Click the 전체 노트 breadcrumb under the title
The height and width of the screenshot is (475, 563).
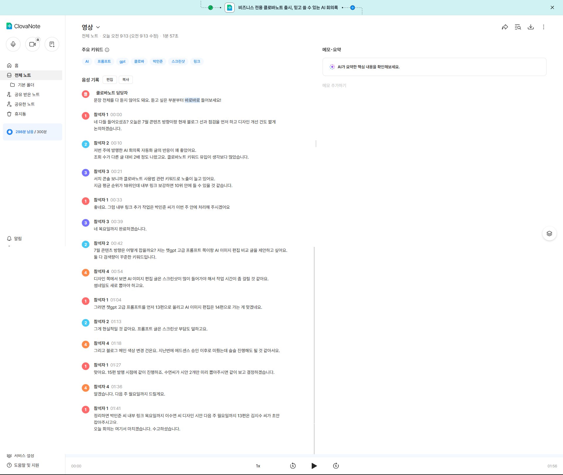pyautogui.click(x=90, y=36)
